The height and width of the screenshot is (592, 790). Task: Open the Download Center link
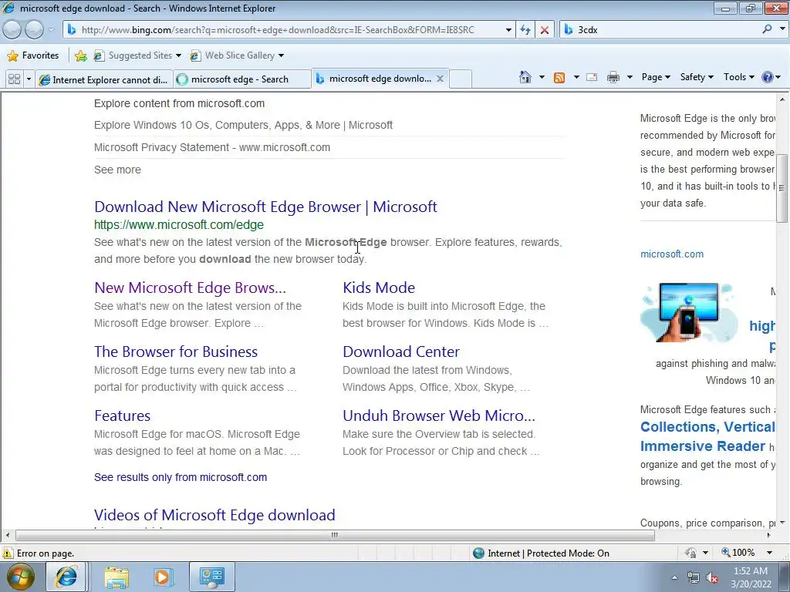pyautogui.click(x=401, y=351)
